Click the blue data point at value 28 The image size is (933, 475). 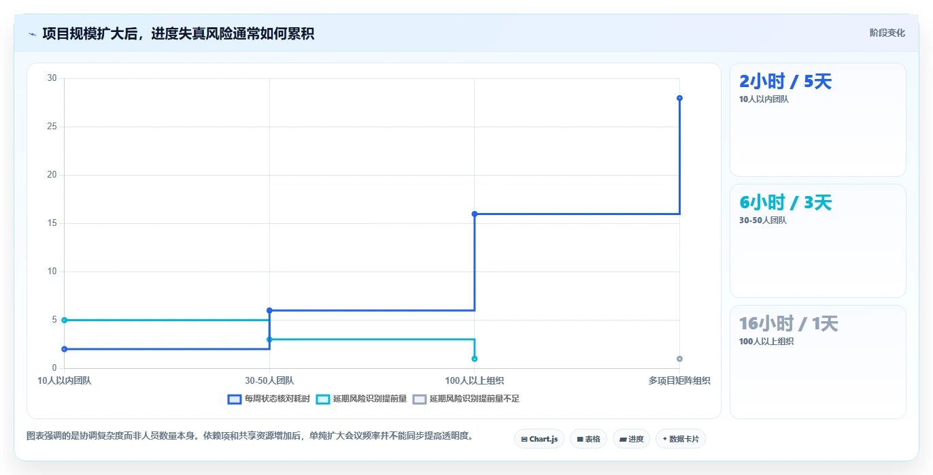679,98
